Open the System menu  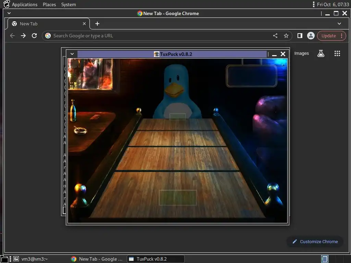69,4
